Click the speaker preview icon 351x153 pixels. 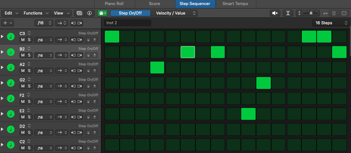tap(275, 13)
